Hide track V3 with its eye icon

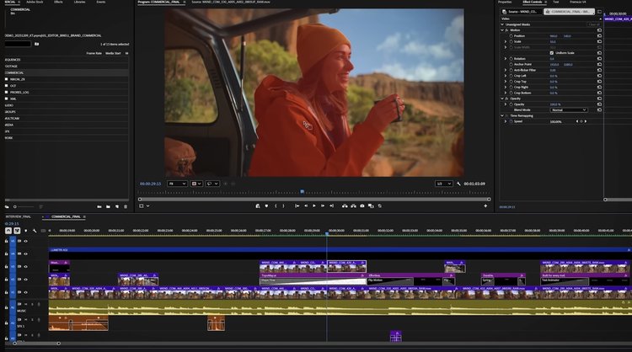[26, 267]
